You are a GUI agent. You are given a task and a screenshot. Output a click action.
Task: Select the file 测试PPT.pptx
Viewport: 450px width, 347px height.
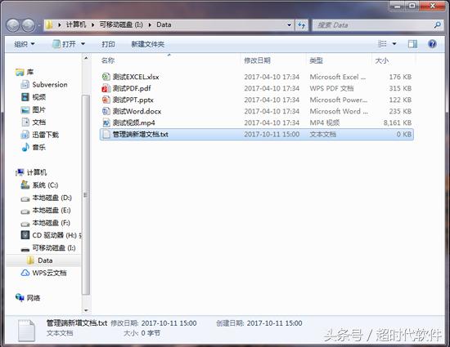click(257, 100)
